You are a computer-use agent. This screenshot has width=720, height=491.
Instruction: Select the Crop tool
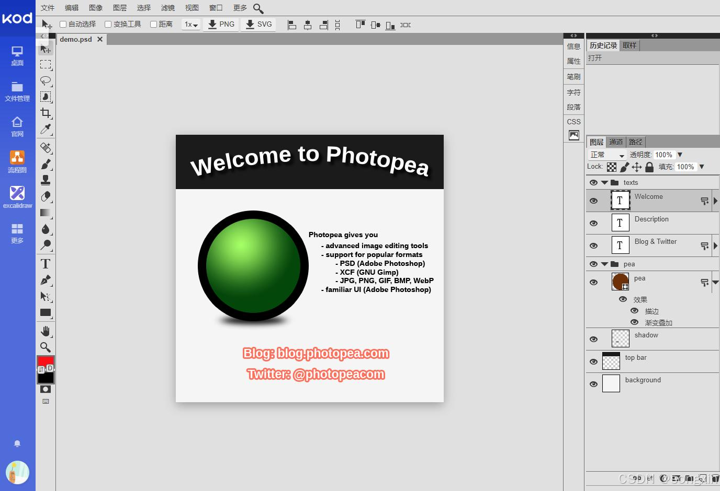(x=46, y=113)
